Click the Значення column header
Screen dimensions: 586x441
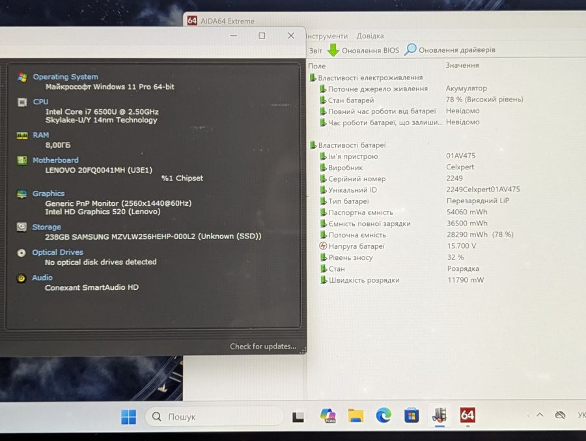coord(462,65)
